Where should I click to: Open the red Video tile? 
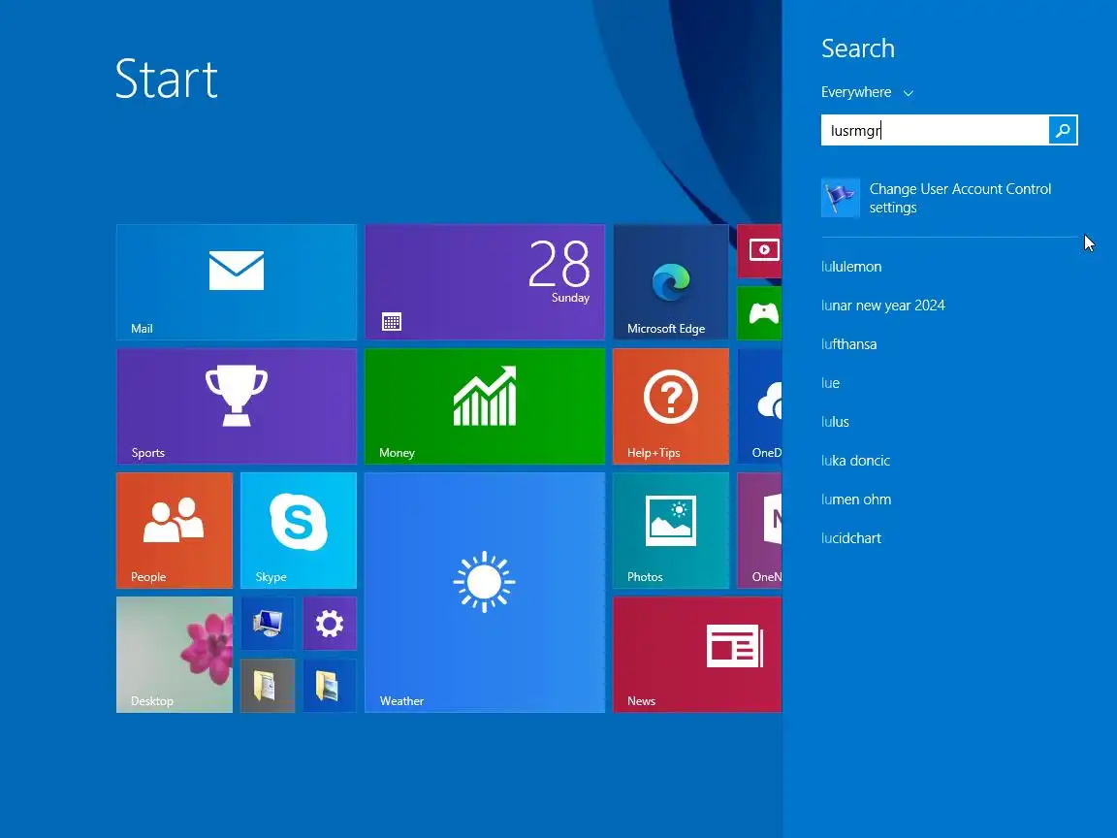click(x=759, y=251)
